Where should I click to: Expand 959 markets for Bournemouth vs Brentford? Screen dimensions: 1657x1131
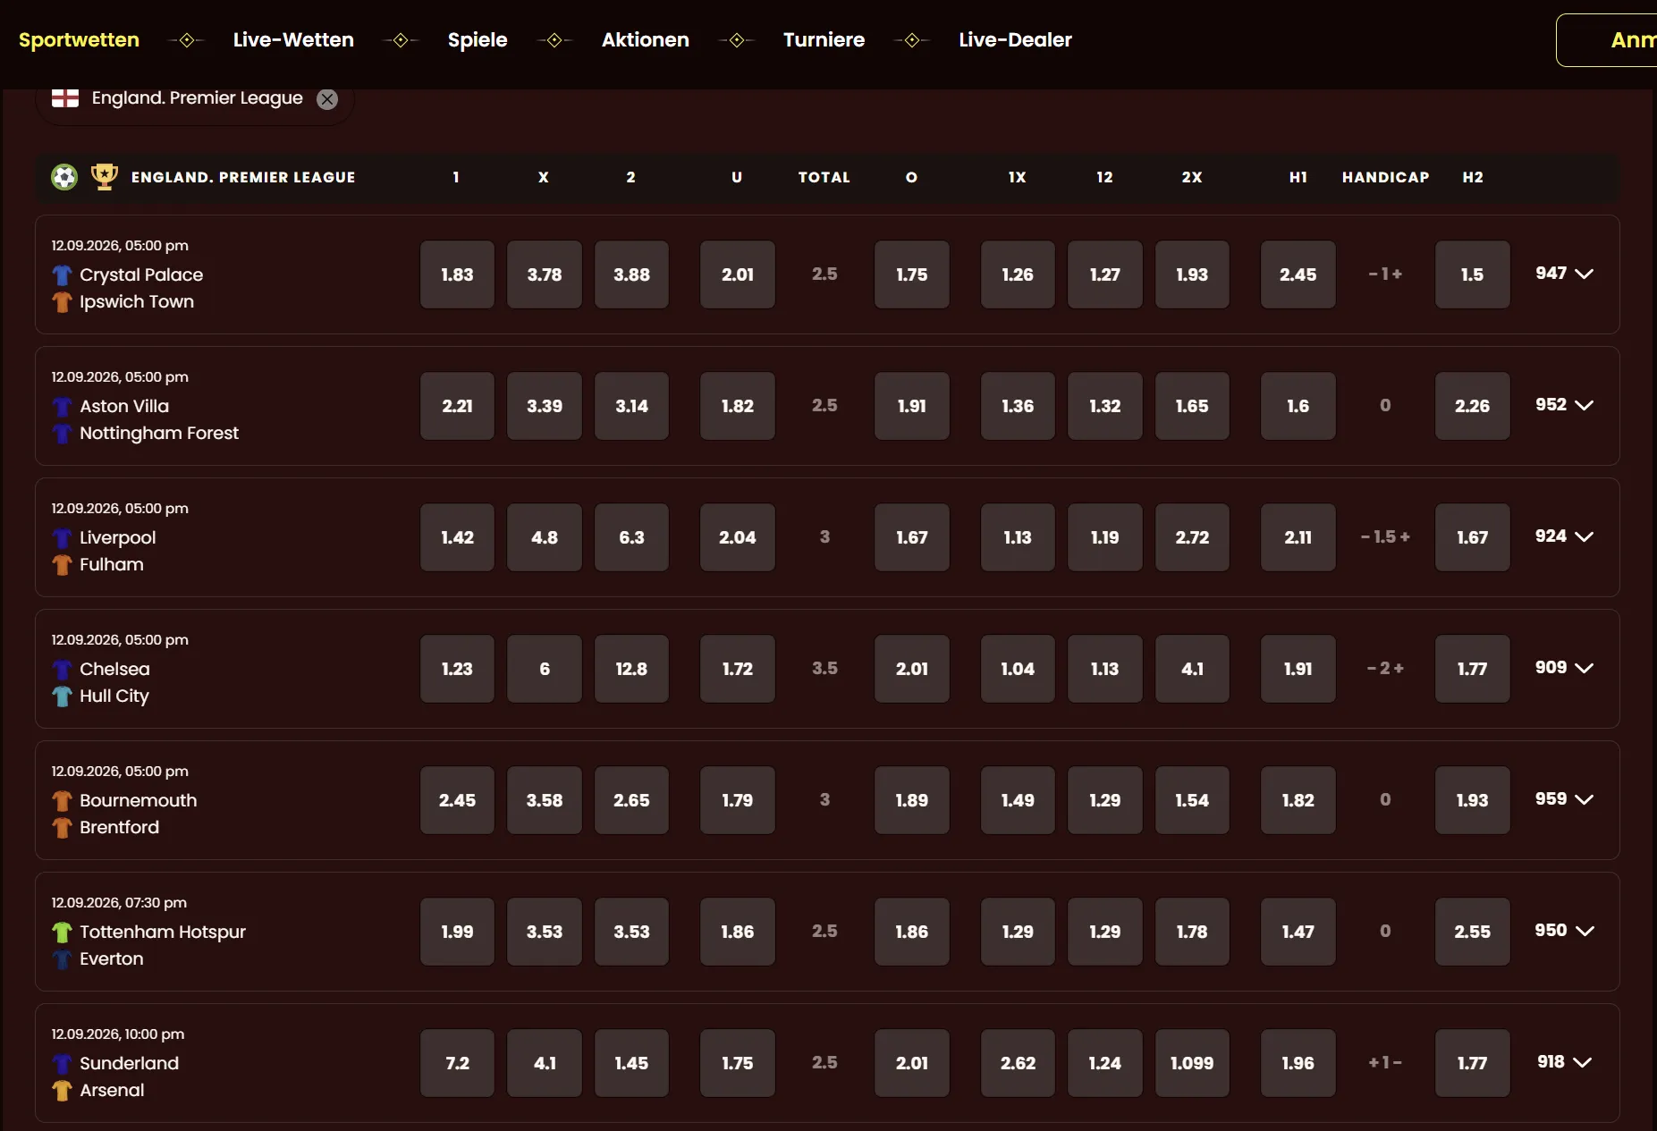(1564, 799)
